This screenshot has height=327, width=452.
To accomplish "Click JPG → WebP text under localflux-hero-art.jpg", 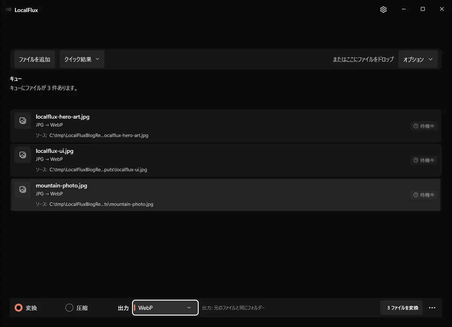I will pyautogui.click(x=49, y=125).
